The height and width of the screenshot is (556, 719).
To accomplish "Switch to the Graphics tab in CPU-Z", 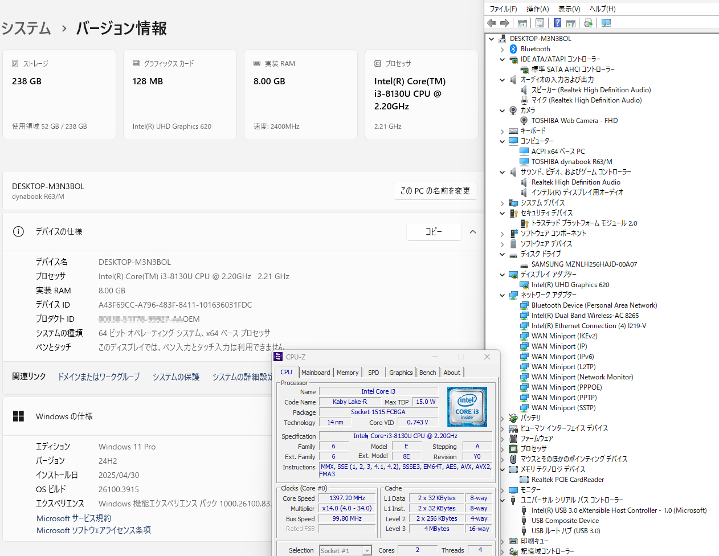I will pyautogui.click(x=401, y=373).
